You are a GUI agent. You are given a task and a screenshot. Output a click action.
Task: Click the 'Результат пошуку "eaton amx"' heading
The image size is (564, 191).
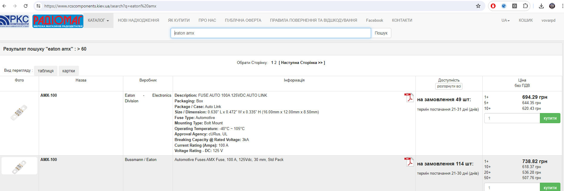click(45, 49)
